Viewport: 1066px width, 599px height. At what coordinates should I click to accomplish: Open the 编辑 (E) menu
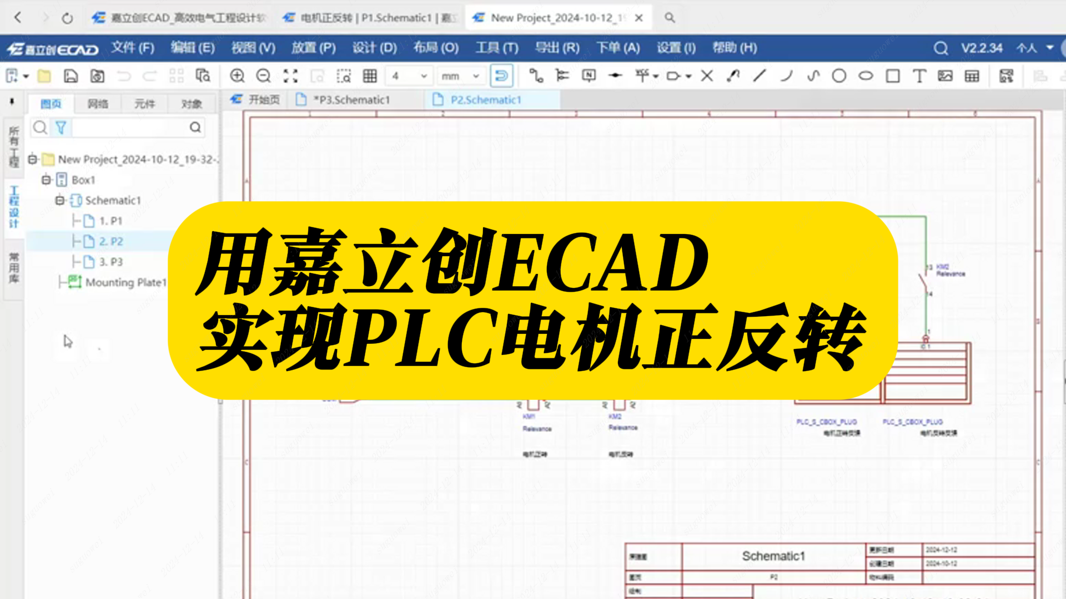point(193,48)
